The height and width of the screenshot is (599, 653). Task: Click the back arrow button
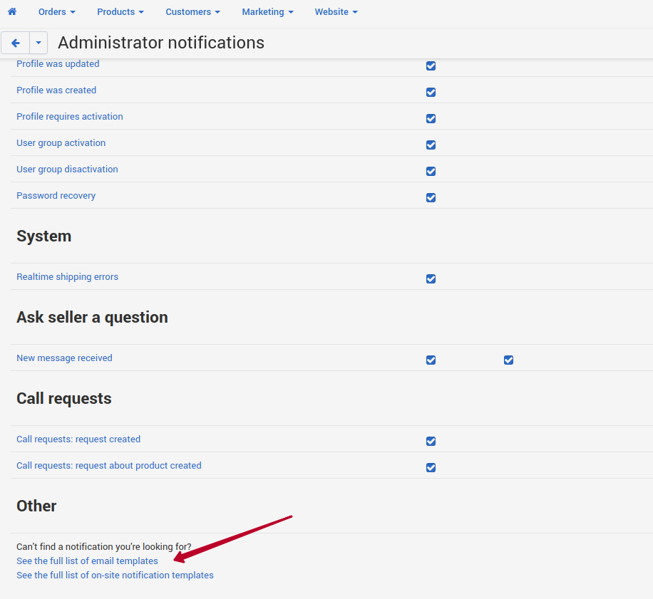[x=16, y=43]
